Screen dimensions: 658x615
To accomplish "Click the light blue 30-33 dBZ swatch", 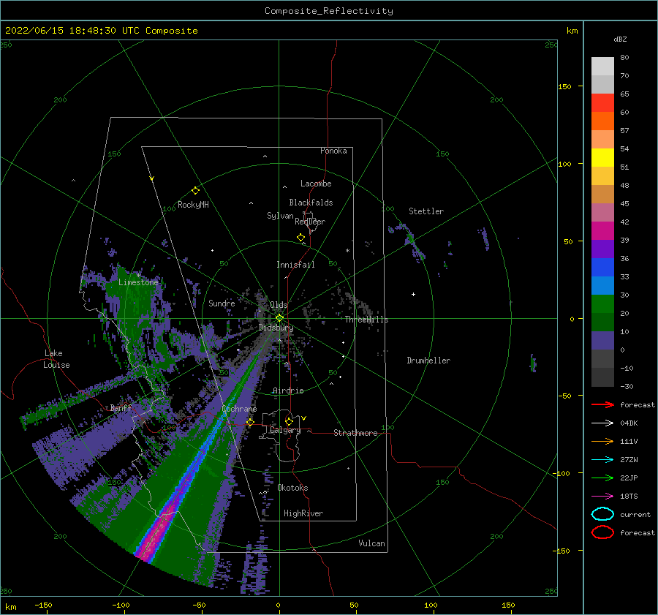I will pyautogui.click(x=602, y=285).
